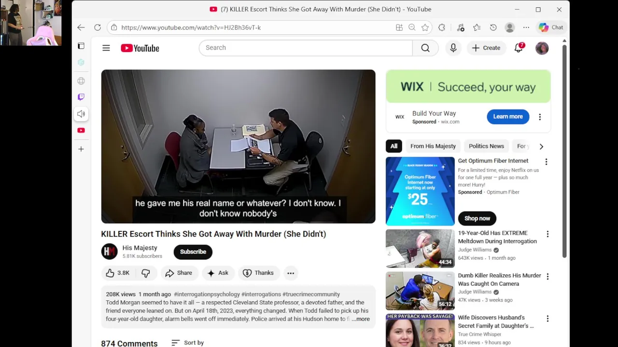Like the video with thumbs up

(x=118, y=273)
